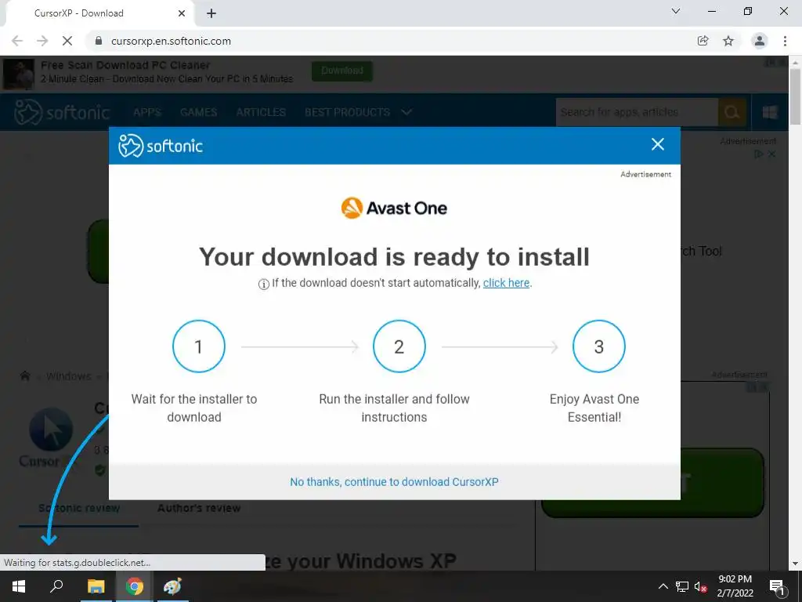The image size is (802, 602).
Task: Close the Softonic download popup
Action: click(x=658, y=144)
